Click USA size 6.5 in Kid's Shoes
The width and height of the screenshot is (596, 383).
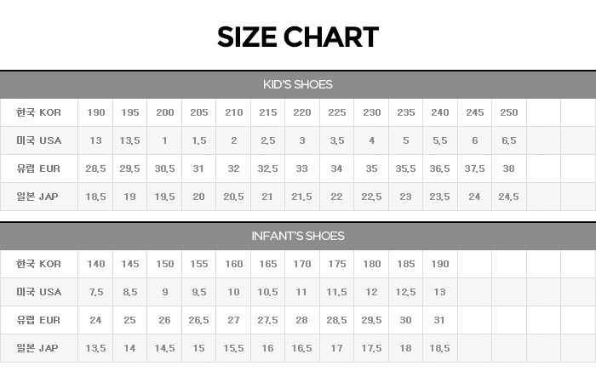pos(508,140)
